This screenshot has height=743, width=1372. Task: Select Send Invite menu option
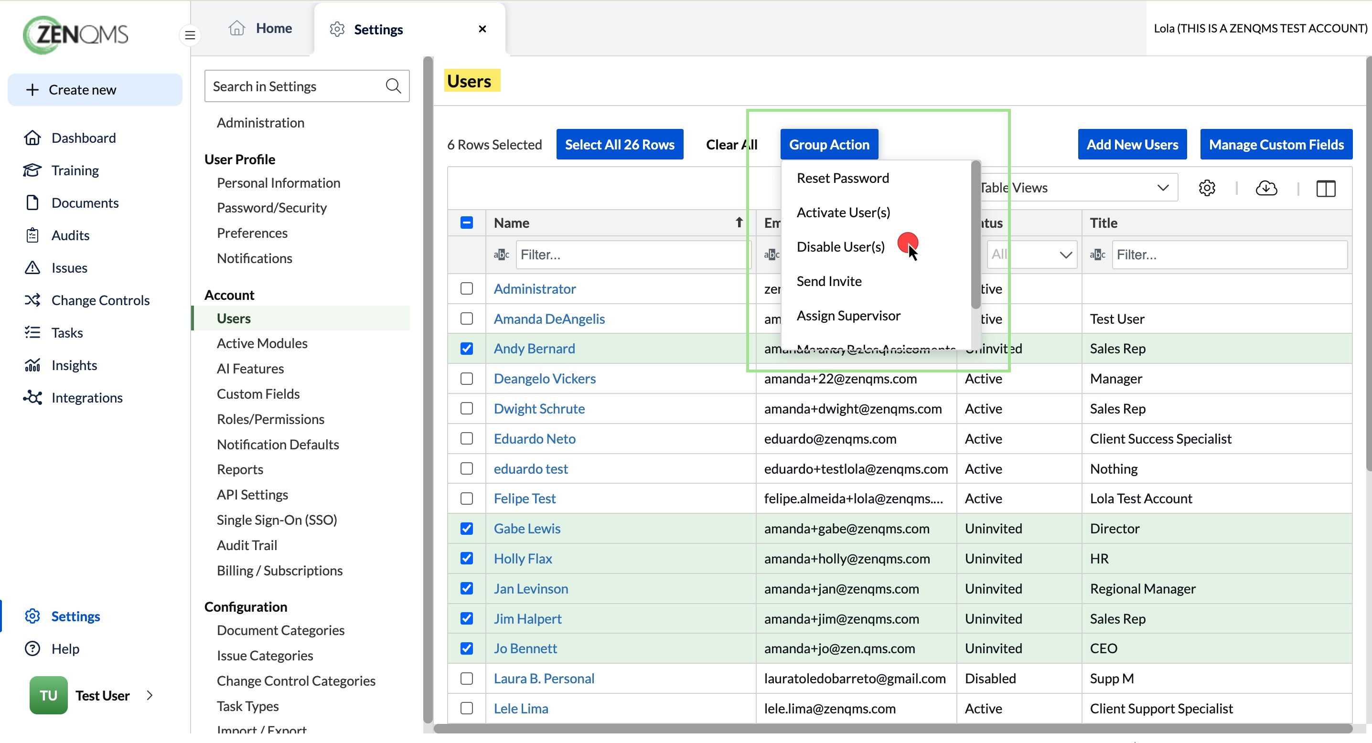pos(829,281)
